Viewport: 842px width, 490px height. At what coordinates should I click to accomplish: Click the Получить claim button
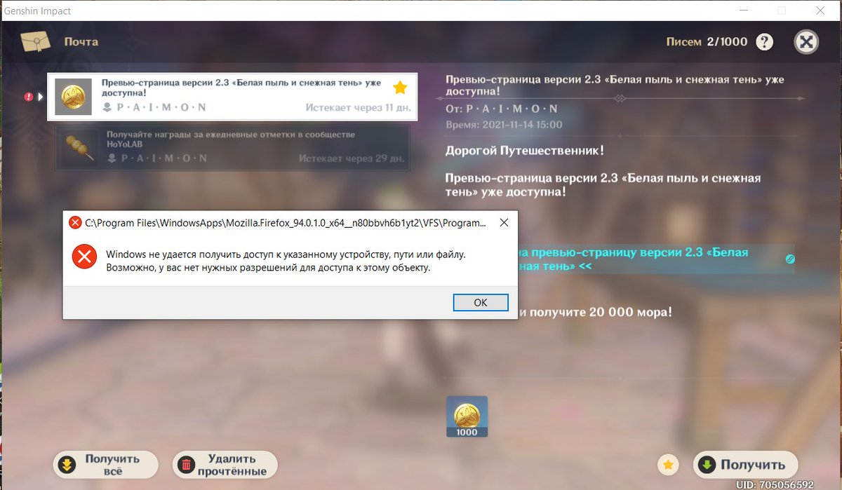click(746, 465)
